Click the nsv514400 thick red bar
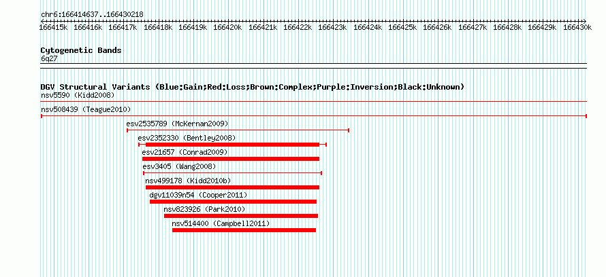 [x=244, y=230]
